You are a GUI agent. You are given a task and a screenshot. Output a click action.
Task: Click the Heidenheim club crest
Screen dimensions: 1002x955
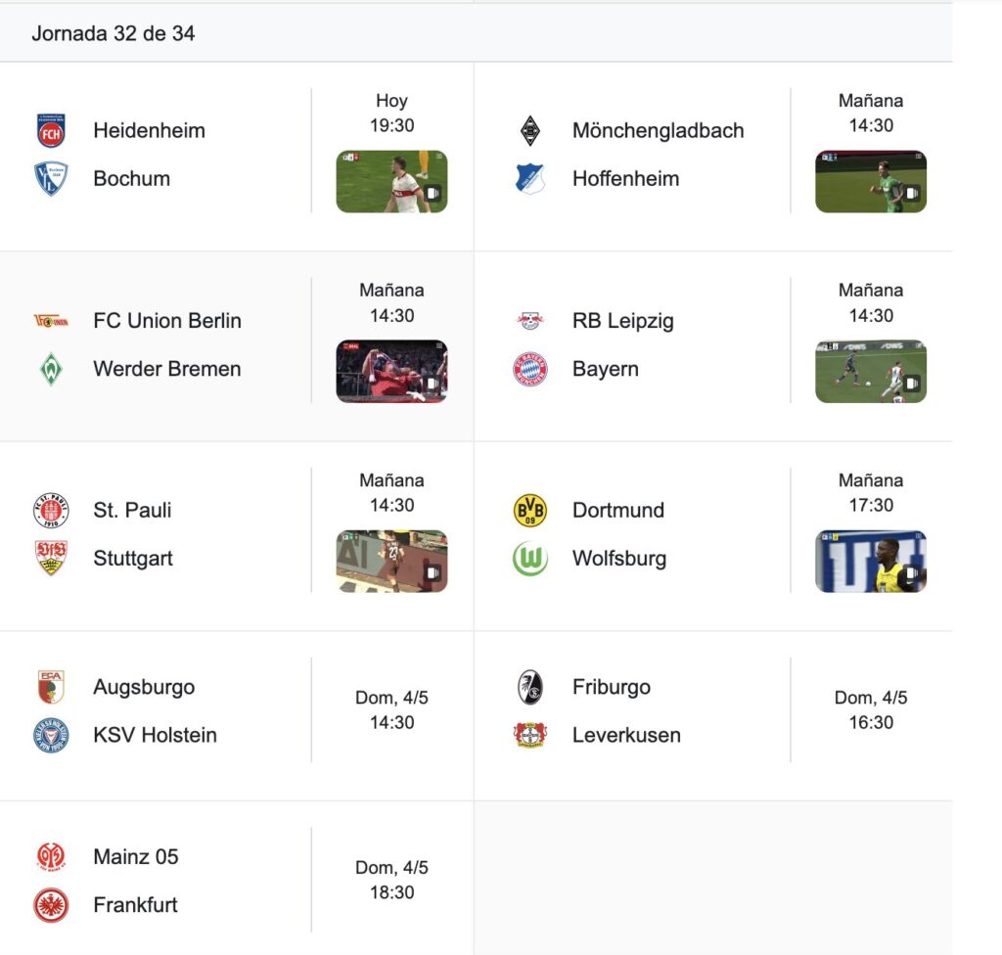[x=51, y=130]
